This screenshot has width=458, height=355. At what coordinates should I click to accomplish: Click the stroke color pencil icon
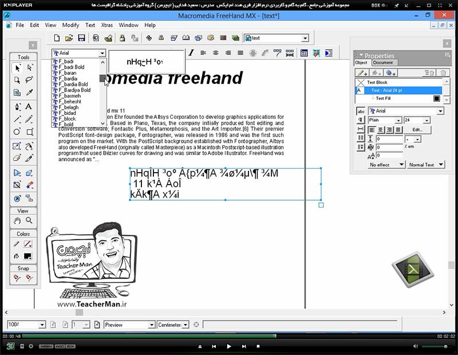(x=17, y=244)
